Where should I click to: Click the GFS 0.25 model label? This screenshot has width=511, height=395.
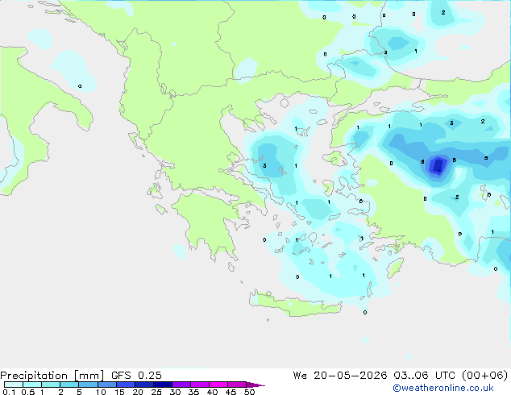pos(136,376)
